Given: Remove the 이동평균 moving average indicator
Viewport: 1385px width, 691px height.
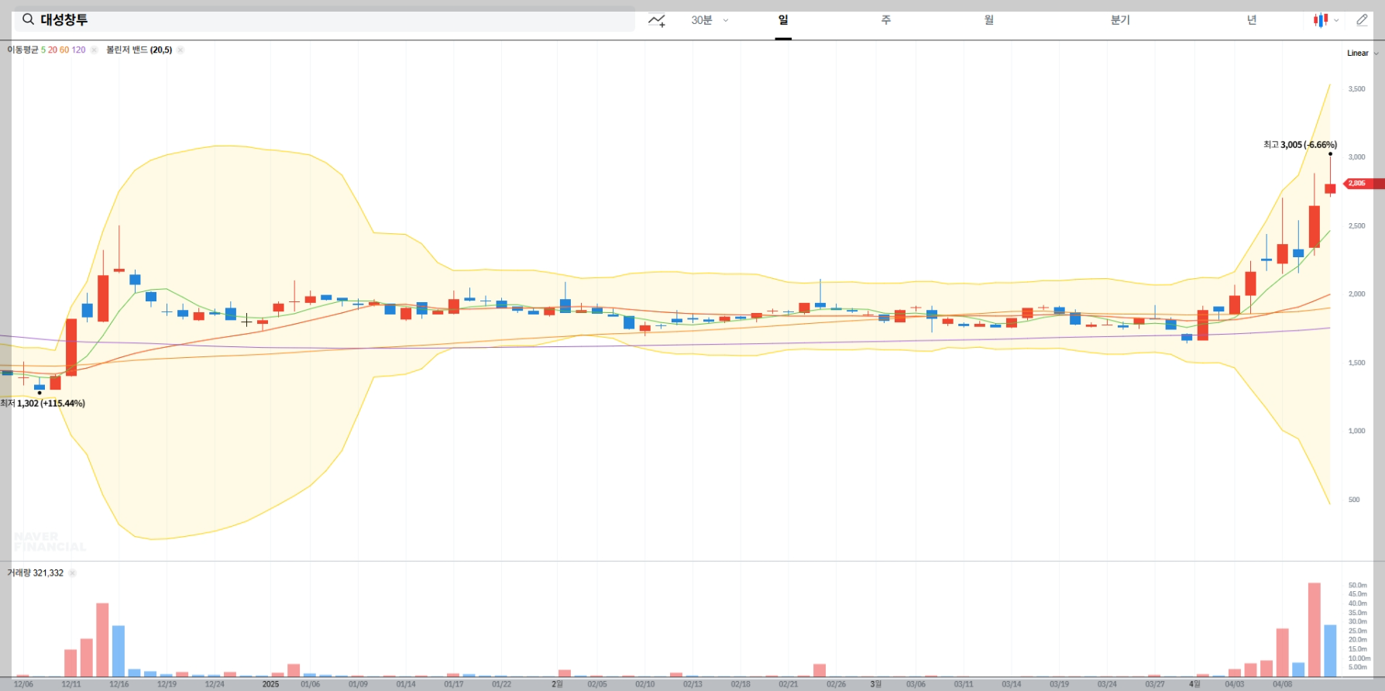Looking at the screenshot, I should (94, 50).
